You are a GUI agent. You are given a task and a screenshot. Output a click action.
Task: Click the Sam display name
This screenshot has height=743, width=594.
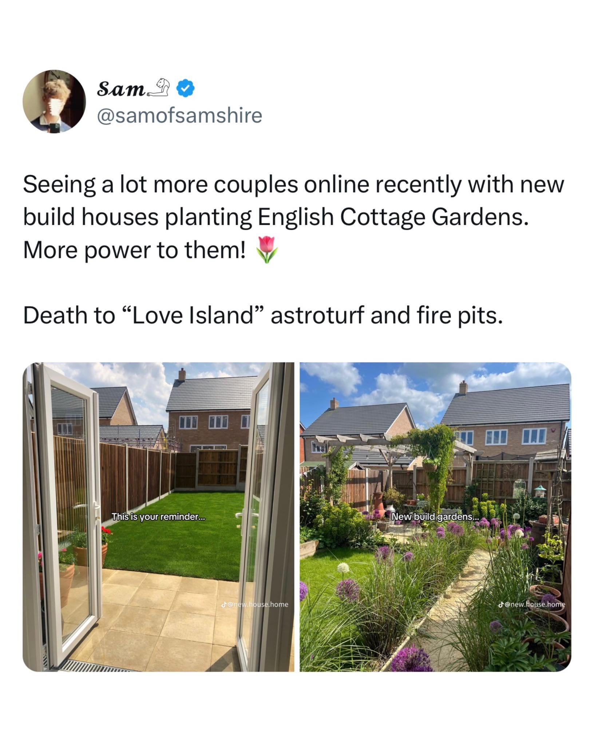tap(120, 89)
